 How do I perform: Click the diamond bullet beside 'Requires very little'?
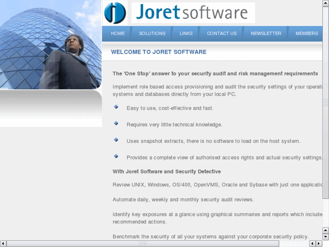tap(116, 123)
